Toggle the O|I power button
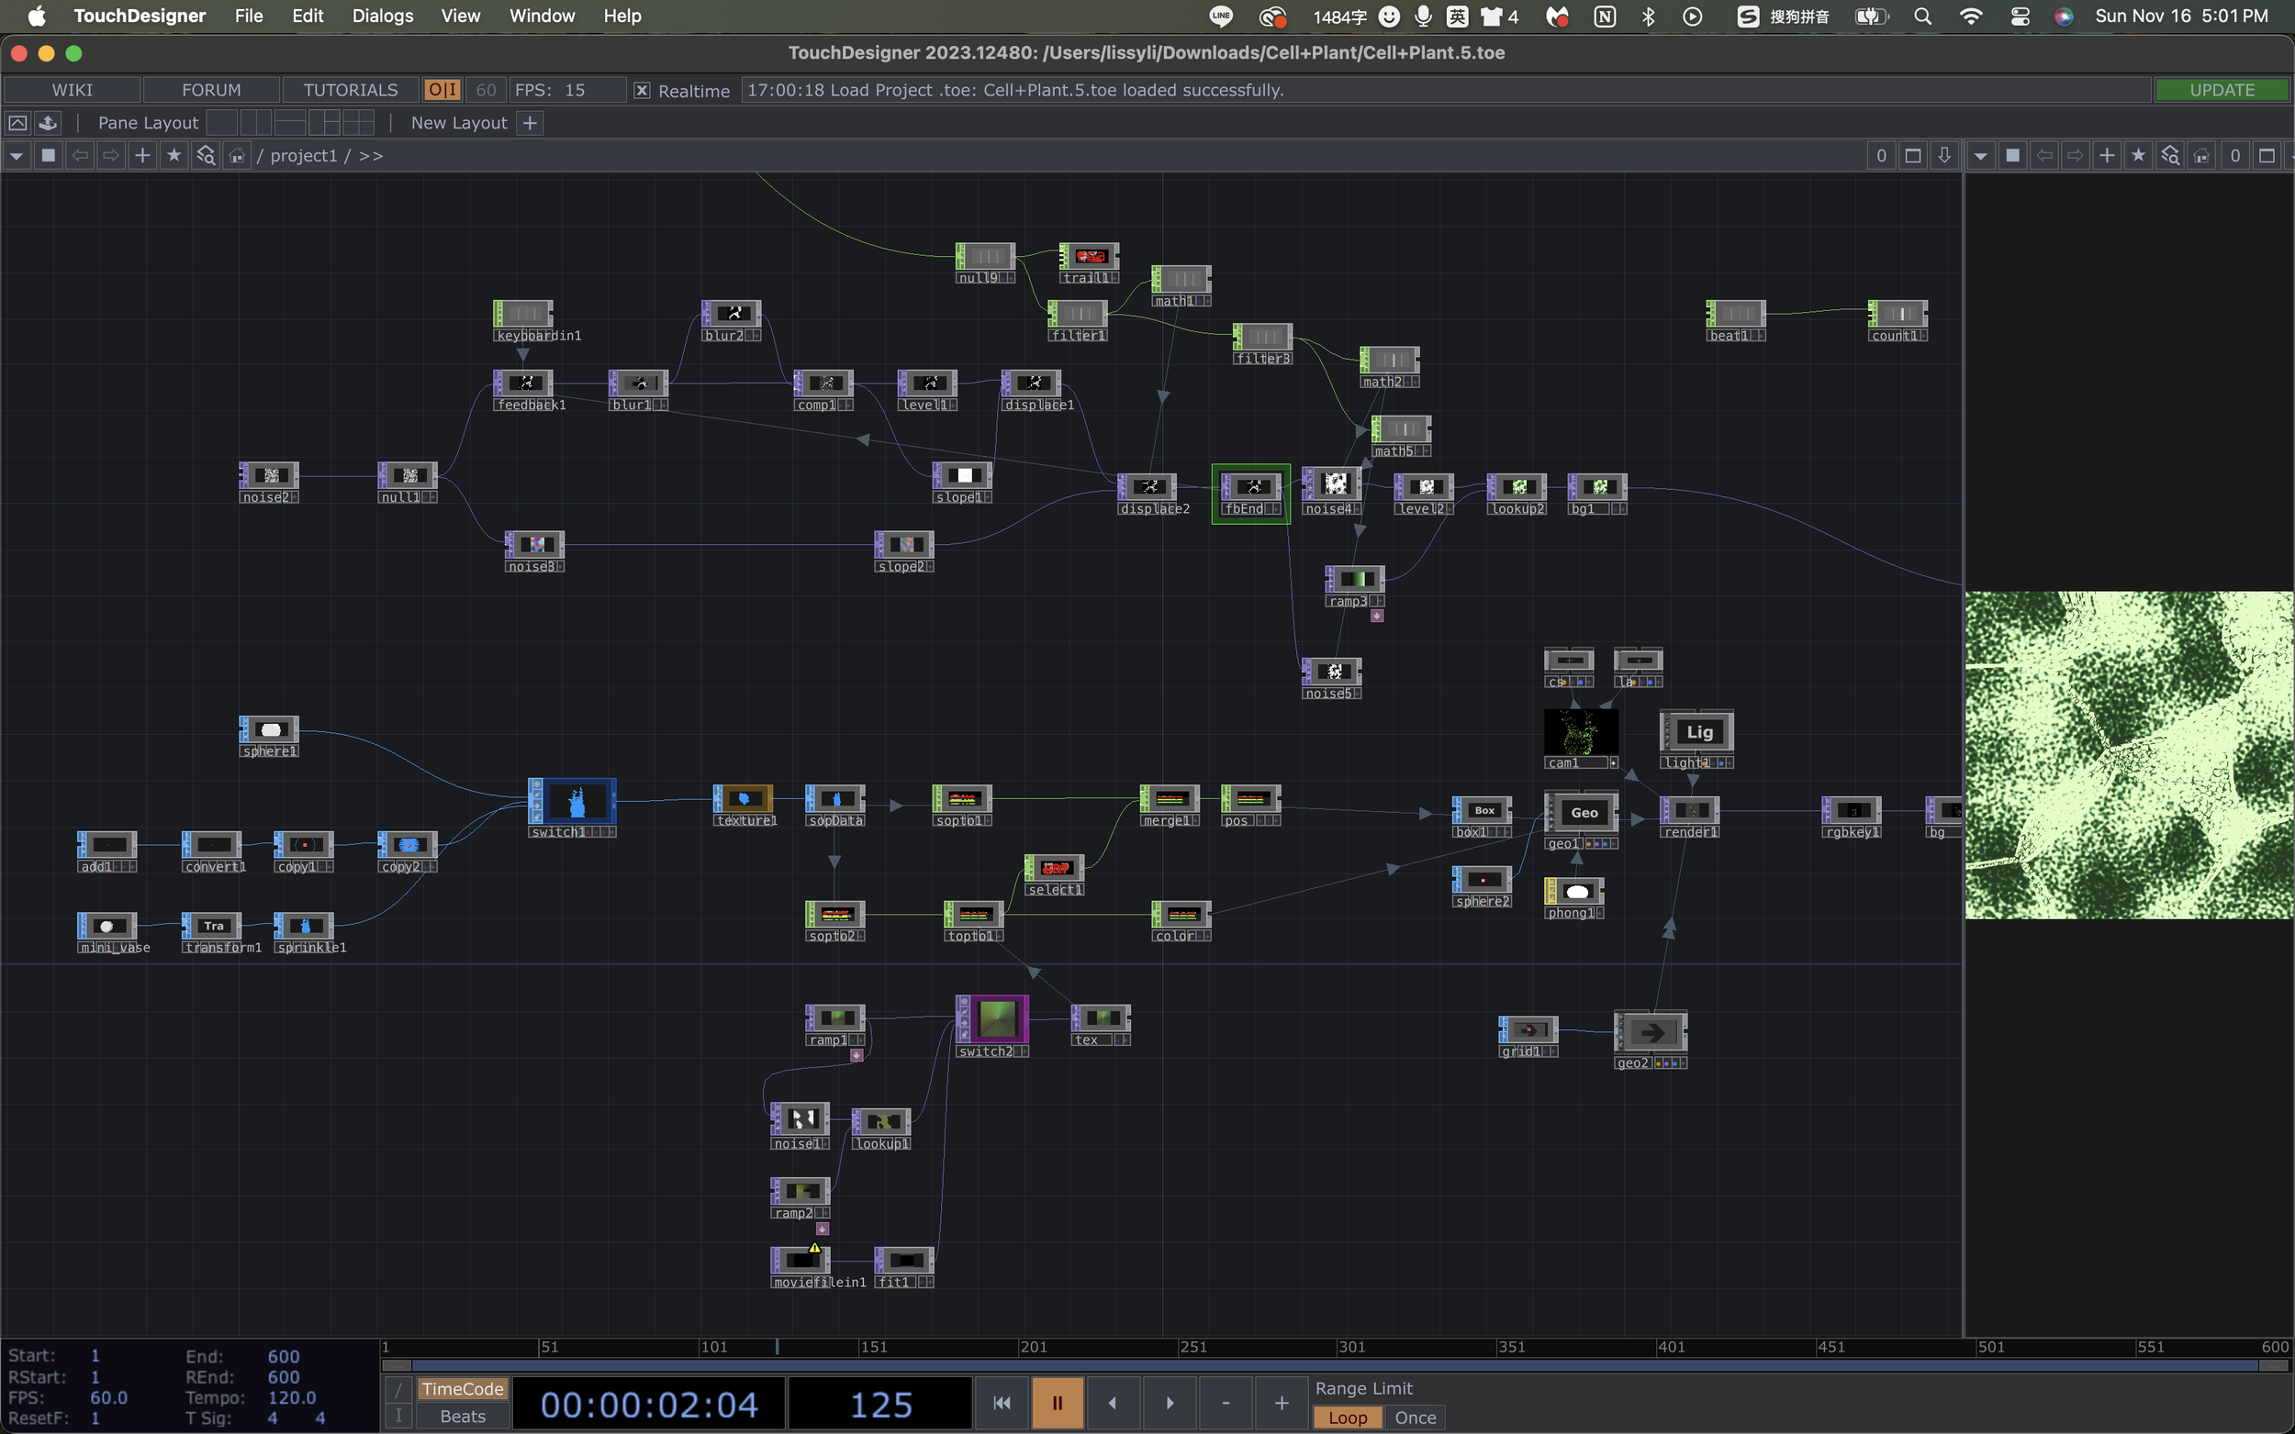Viewport: 2295px width, 1434px height. coord(442,90)
